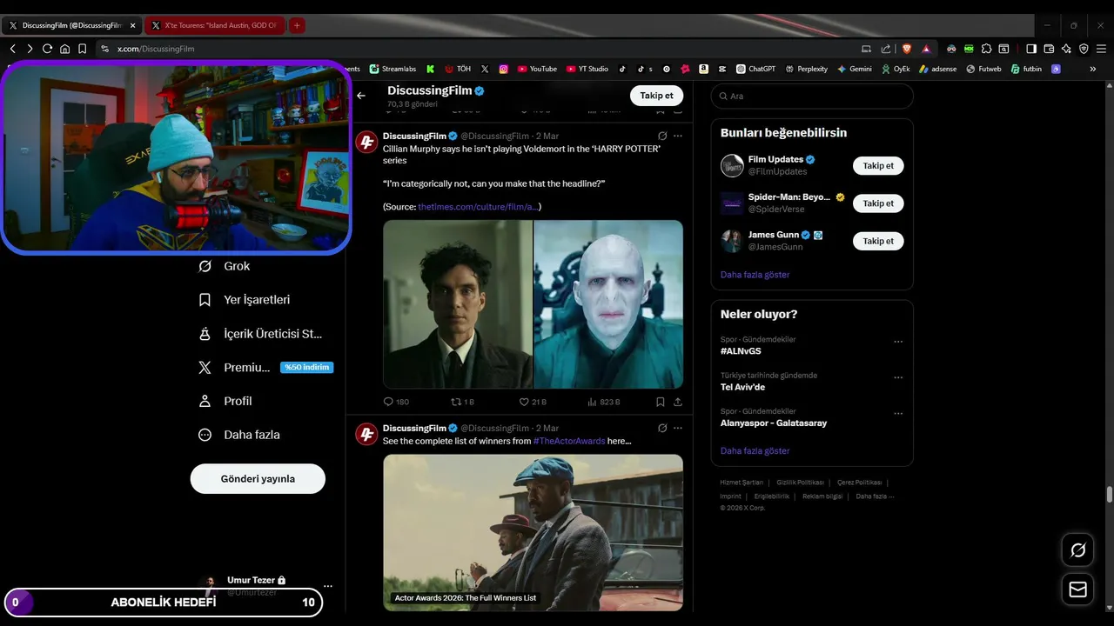Reload the page with the refresh icon

point(48,49)
